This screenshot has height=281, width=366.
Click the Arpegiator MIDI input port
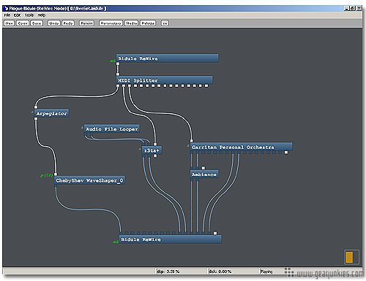tap(36, 107)
